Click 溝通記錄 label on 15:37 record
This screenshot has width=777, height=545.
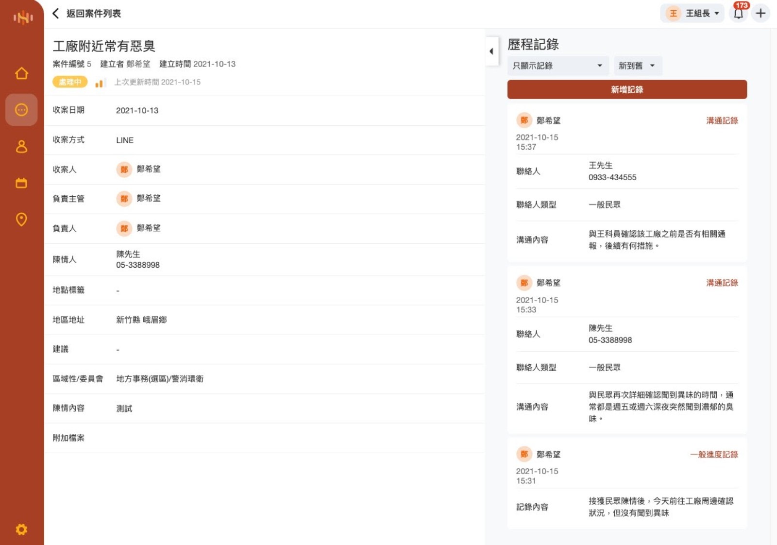(722, 120)
